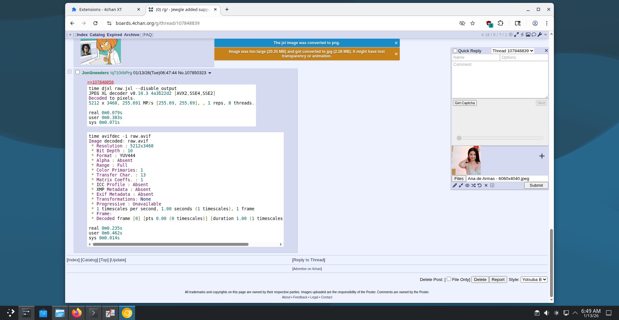Click the pencil draw icon in Quick Reply
The image size is (619, 320).
click(455, 185)
